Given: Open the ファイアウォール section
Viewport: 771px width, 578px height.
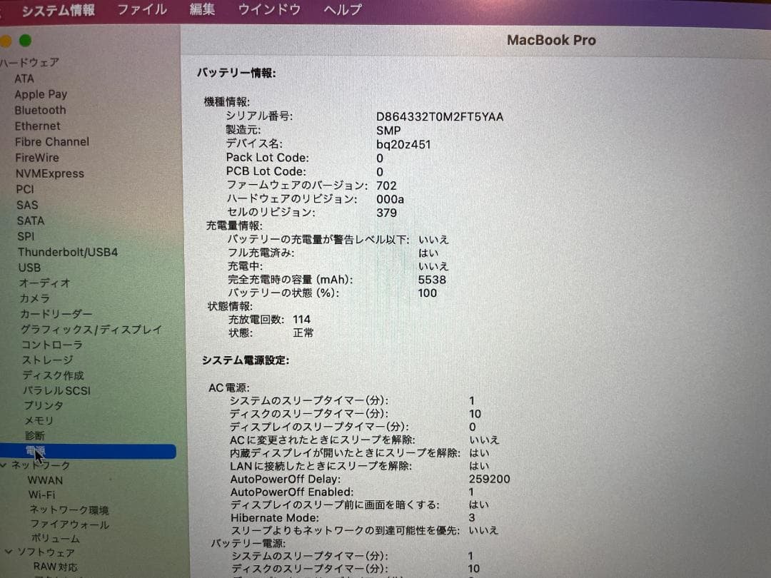Looking at the screenshot, I should coord(59,524).
